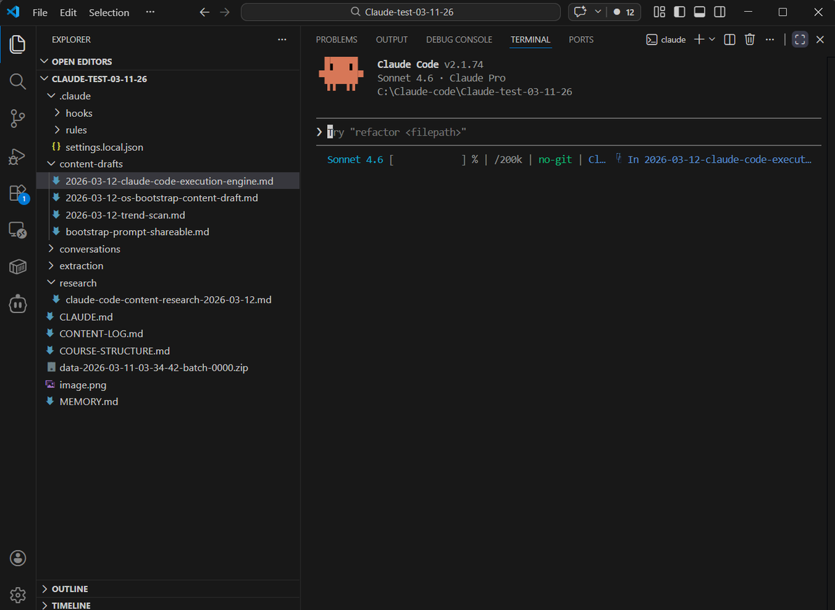Toggle maximized panel size
Image resolution: width=835 pixels, height=610 pixels.
(800, 40)
